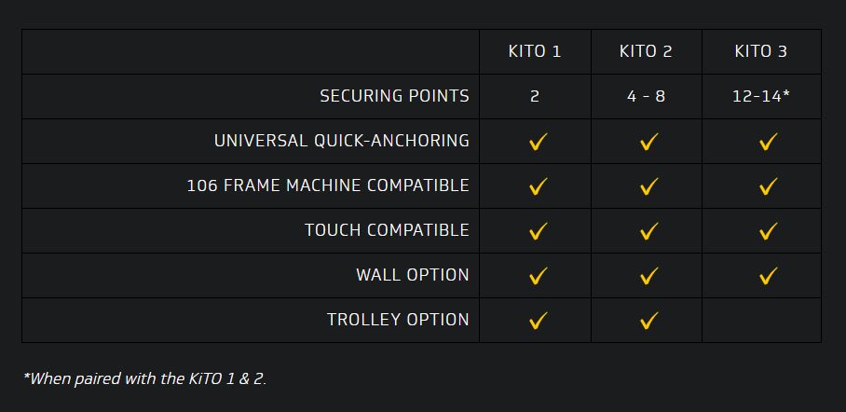Viewport: 846px width, 412px height.
Task: Click the Universal Quick-Anchoring row label
Action: pos(341,141)
